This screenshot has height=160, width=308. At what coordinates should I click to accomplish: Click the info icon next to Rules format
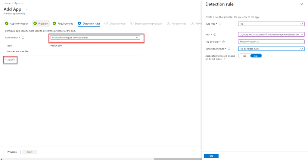click(23, 38)
